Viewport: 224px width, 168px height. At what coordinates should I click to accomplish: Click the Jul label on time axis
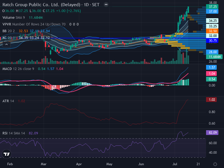tap(175, 164)
